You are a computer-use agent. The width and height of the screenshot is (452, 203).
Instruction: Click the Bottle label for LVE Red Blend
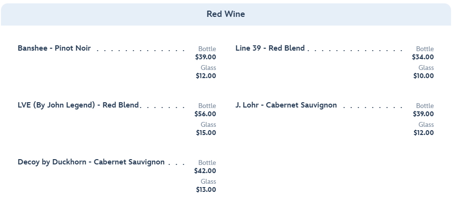(x=207, y=106)
